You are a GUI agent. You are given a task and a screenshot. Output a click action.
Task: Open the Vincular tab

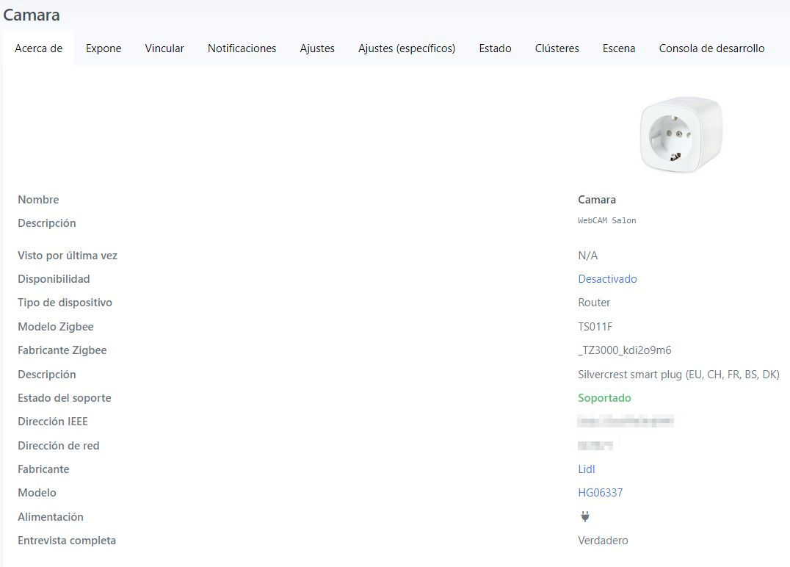click(x=164, y=48)
